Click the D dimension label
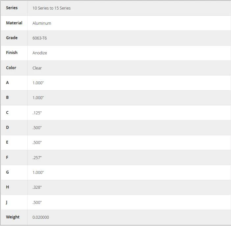231x226 pixels. 7,127
